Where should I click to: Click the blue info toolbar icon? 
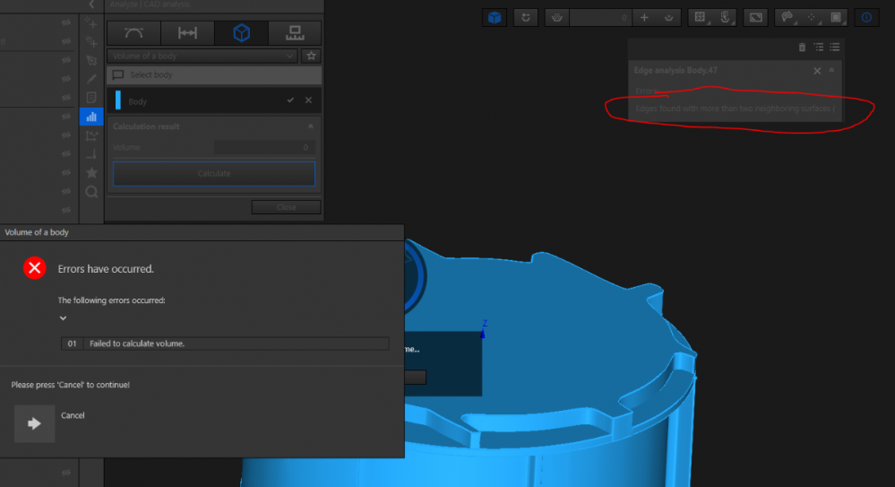click(866, 18)
